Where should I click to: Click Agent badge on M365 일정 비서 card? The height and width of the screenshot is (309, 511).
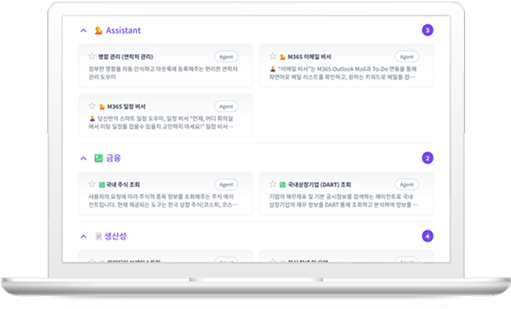226,106
